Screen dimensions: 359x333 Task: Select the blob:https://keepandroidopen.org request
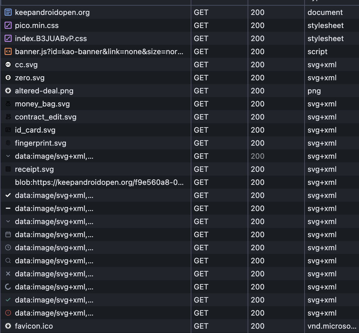click(x=99, y=182)
